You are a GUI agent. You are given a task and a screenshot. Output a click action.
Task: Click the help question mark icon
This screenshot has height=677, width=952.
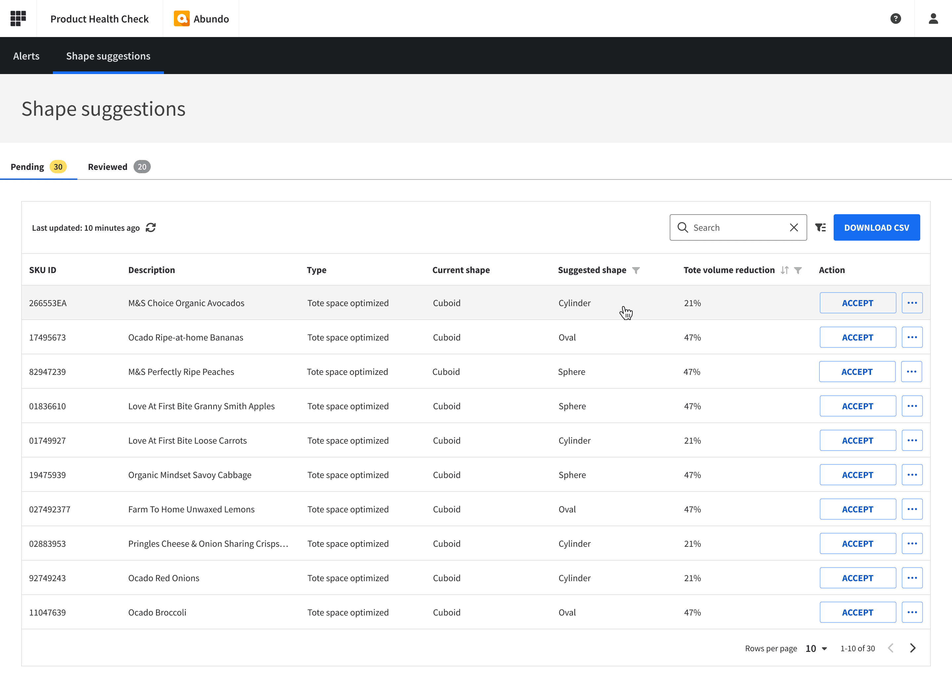pyautogui.click(x=895, y=18)
